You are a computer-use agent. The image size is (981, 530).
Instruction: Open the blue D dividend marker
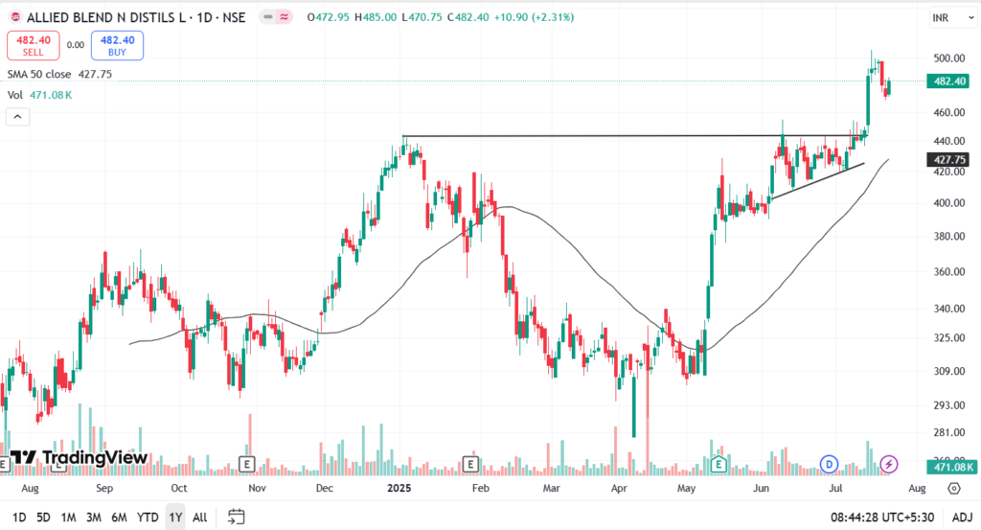(829, 464)
